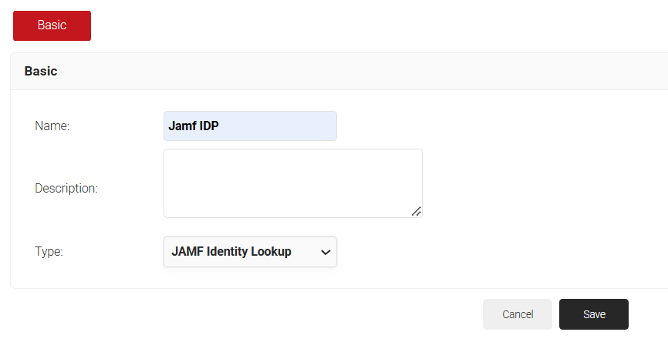Viewport: 668px width, 342px height.
Task: Discard changes using Cancel
Action: coord(518,314)
